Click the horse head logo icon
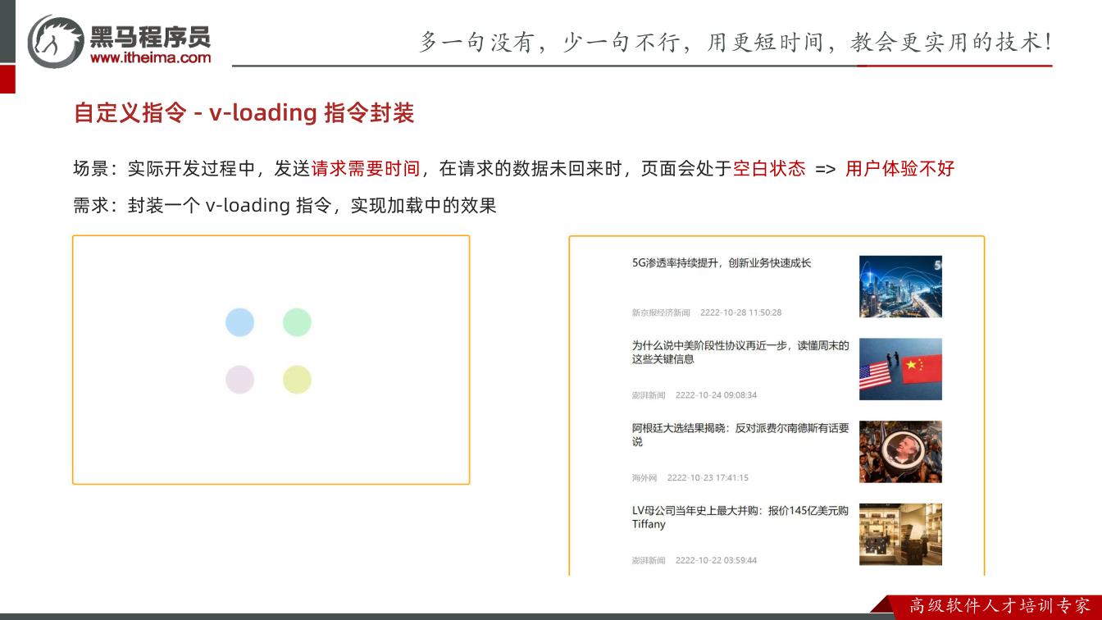The height and width of the screenshot is (620, 1102). coord(55,41)
